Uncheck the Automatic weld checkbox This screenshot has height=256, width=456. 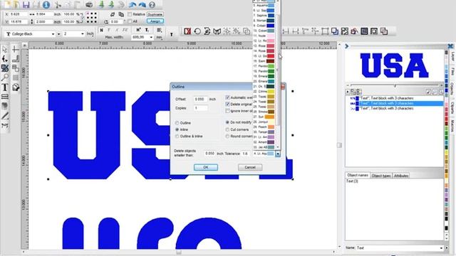coord(228,97)
